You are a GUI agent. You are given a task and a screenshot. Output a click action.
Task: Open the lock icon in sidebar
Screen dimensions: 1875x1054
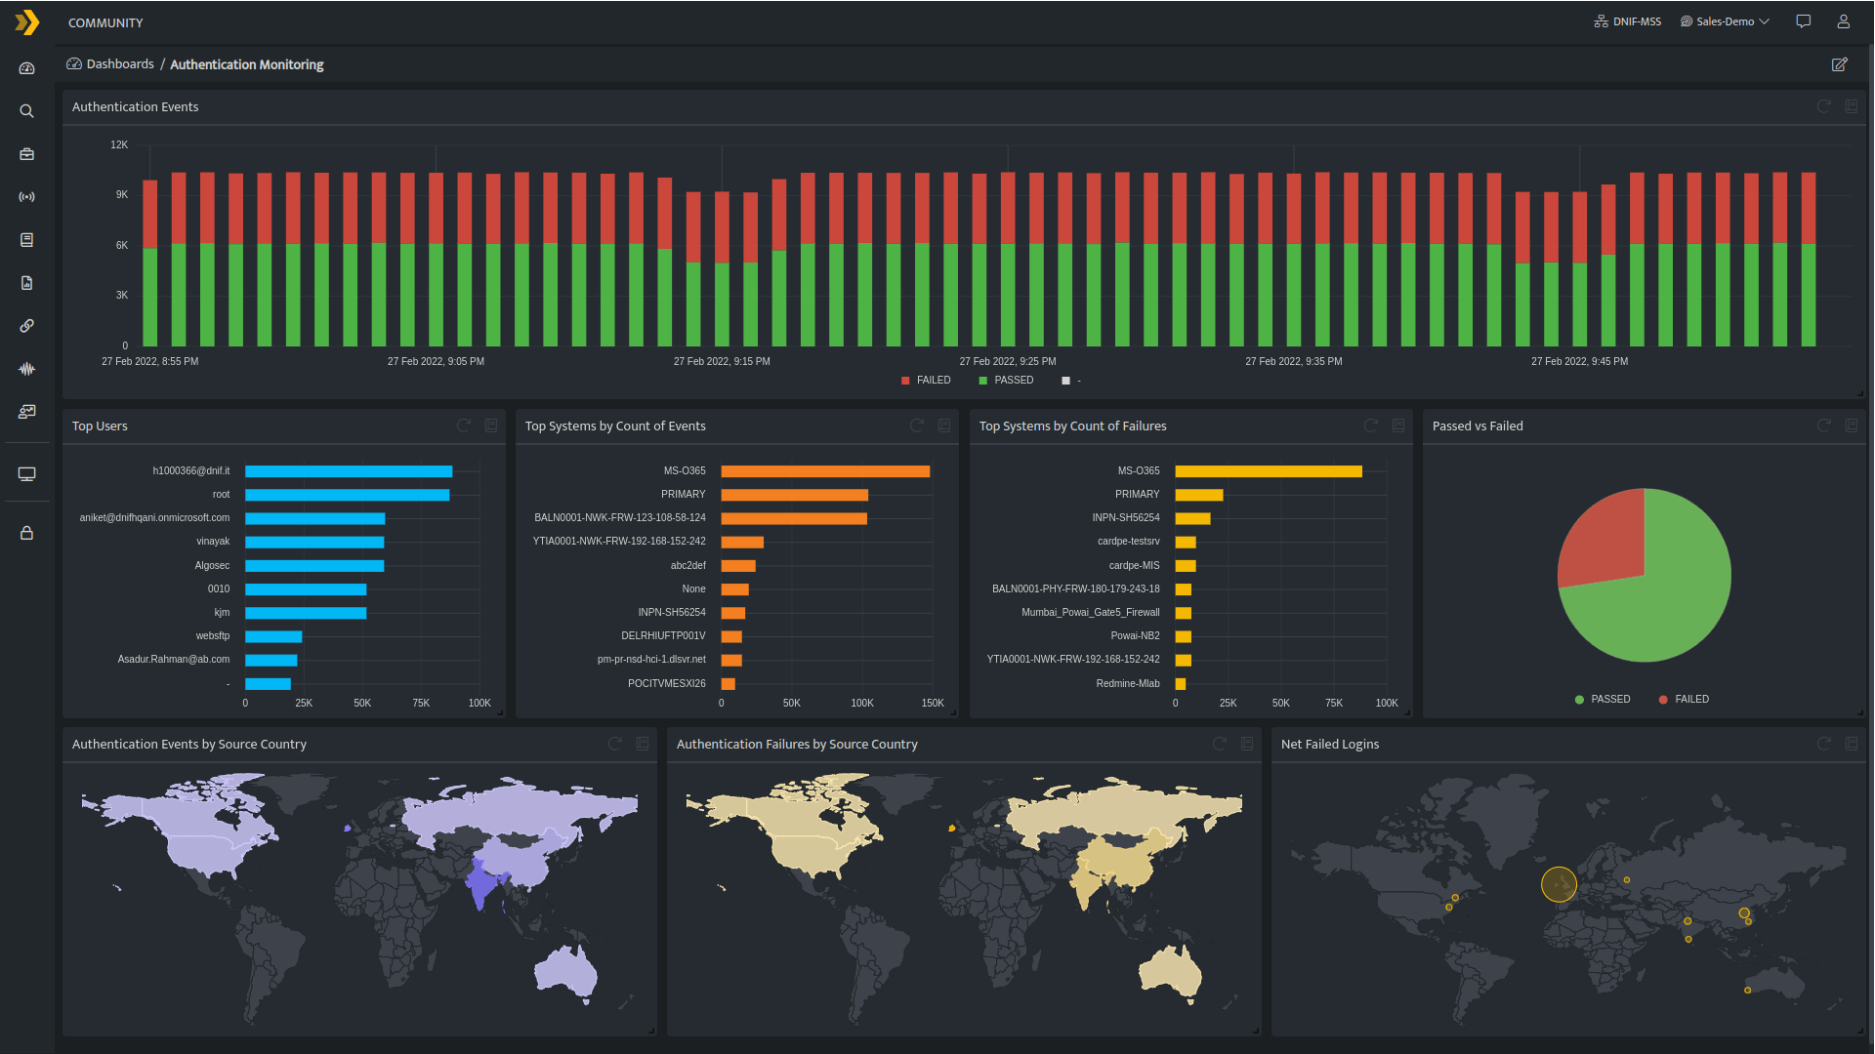[x=26, y=533]
